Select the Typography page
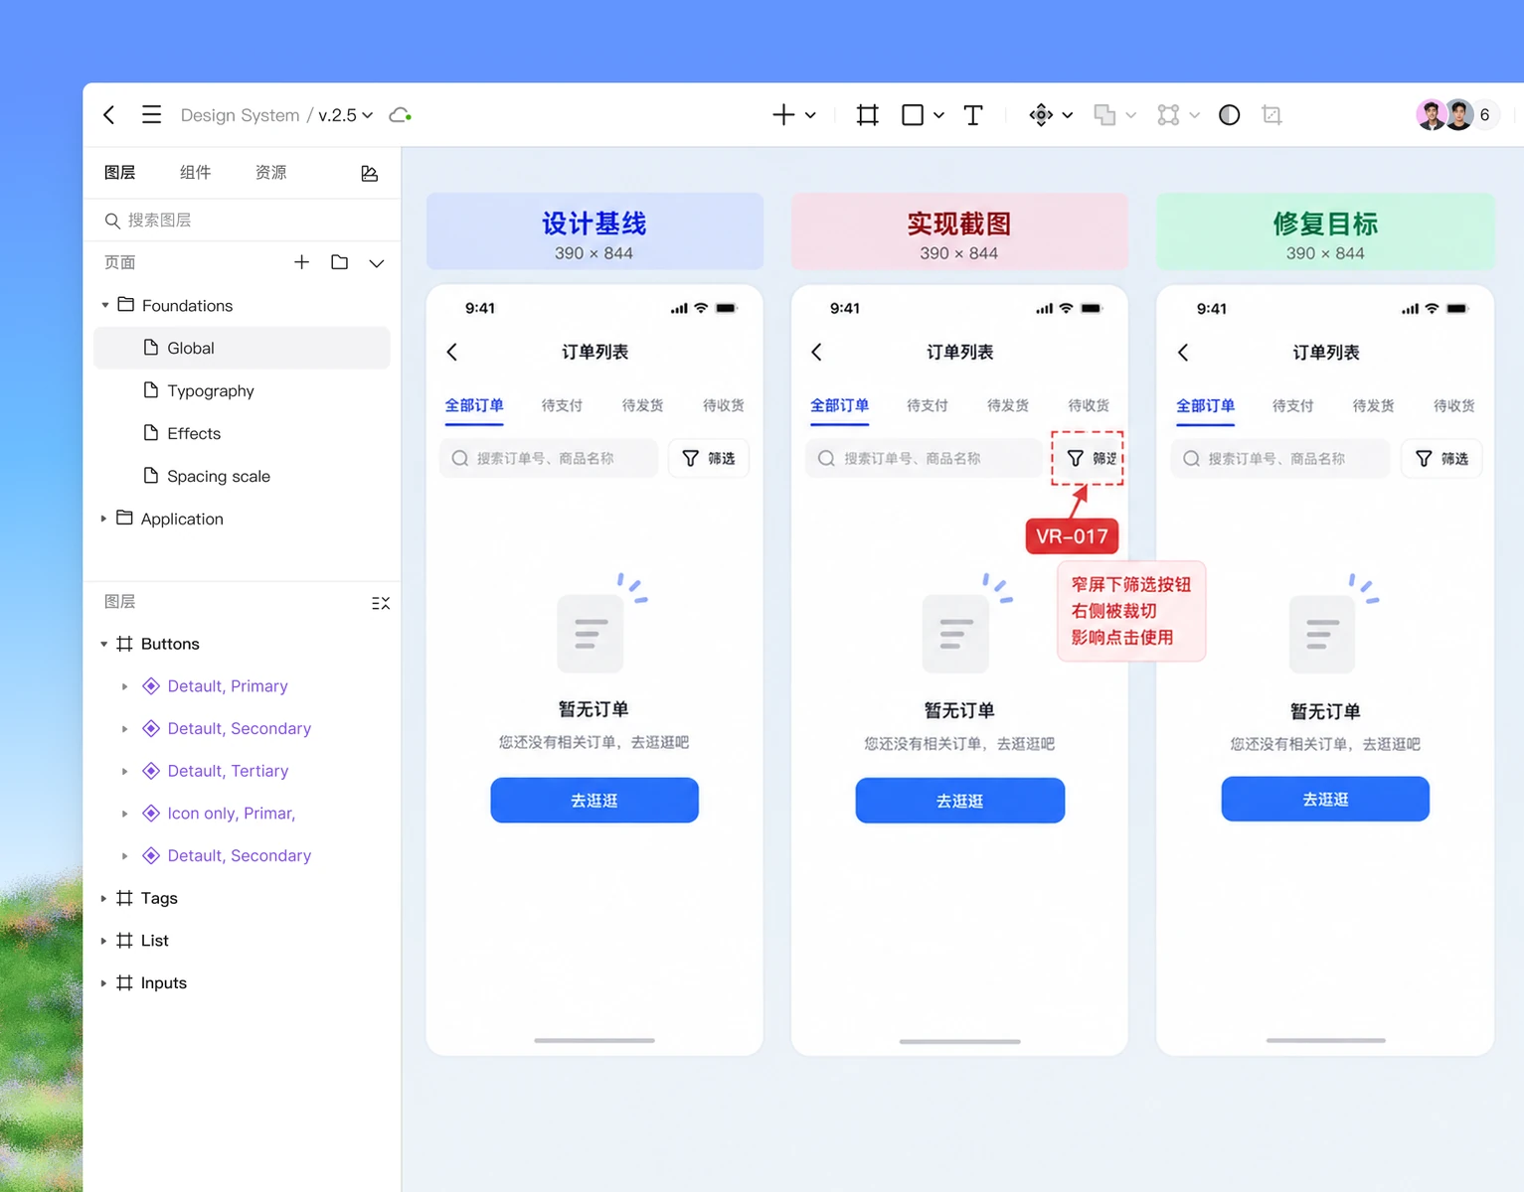 (x=242, y=390)
